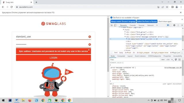Toggle the computed styles sidebar icon
Screen dimensions: 184x103
tap(179, 60)
